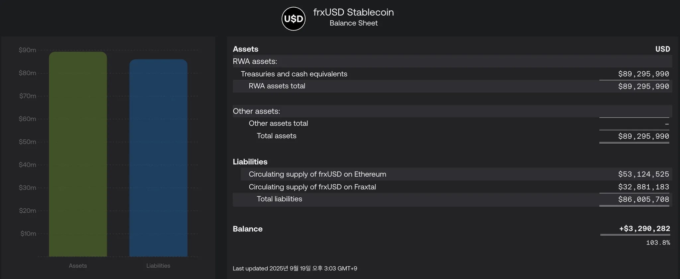
Task: Select the Total assets value $89,295,990
Action: (x=643, y=136)
